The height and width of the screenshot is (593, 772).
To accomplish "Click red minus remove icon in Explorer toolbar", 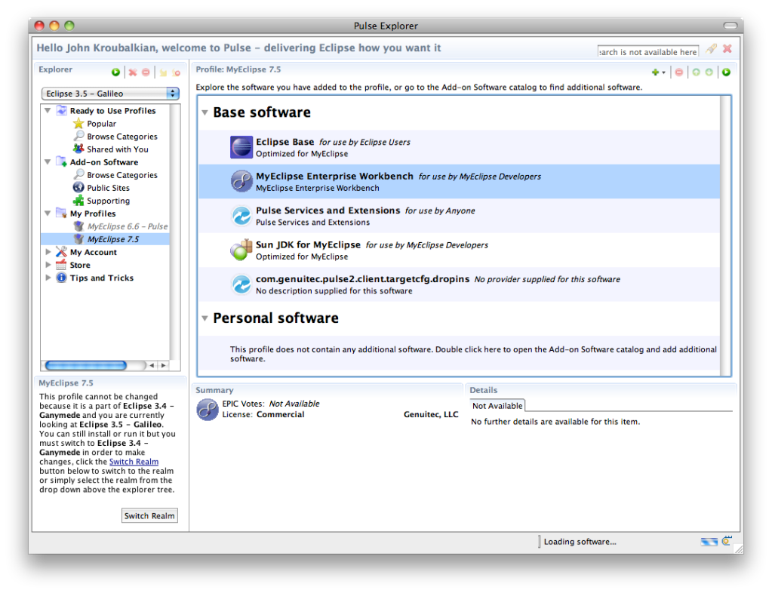I will pyautogui.click(x=146, y=72).
